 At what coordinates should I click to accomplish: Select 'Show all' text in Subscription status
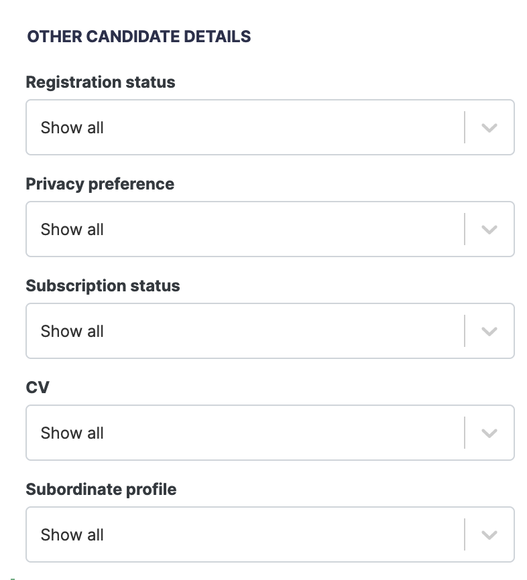coord(72,332)
